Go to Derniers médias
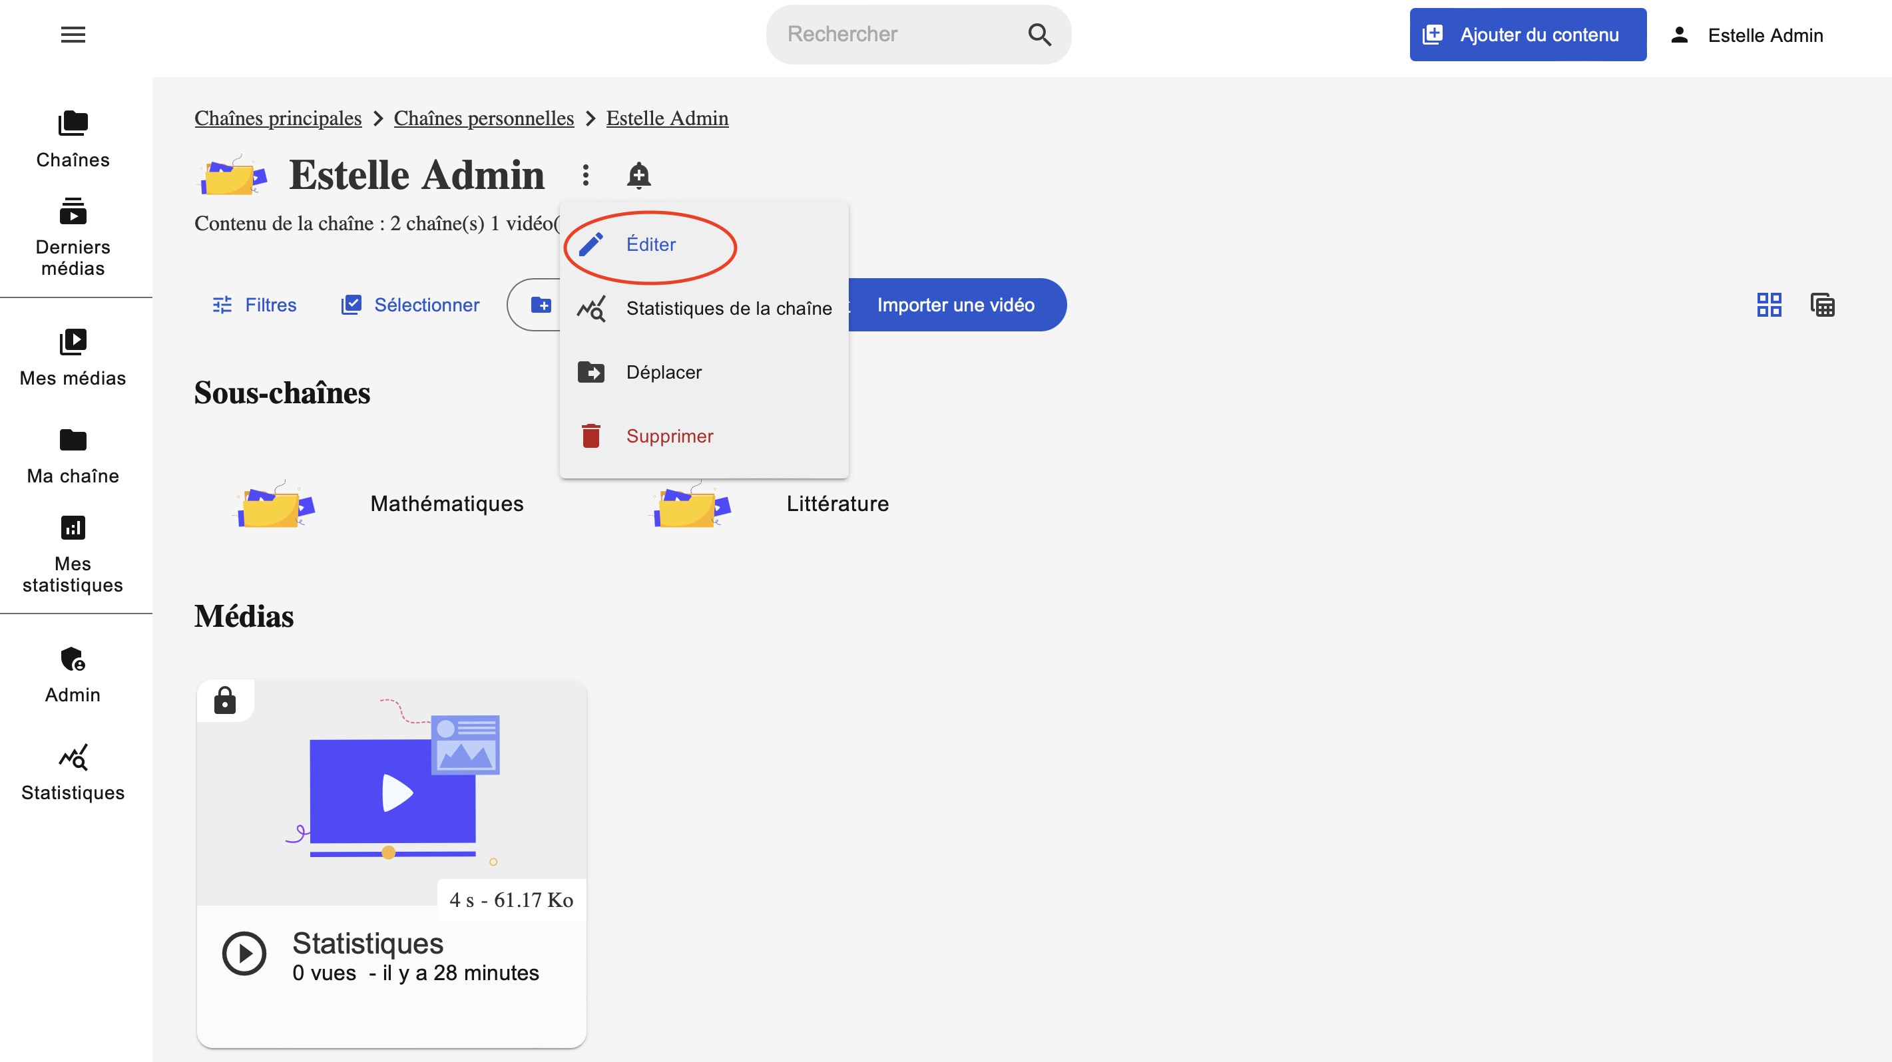The height and width of the screenshot is (1062, 1892). [73, 236]
